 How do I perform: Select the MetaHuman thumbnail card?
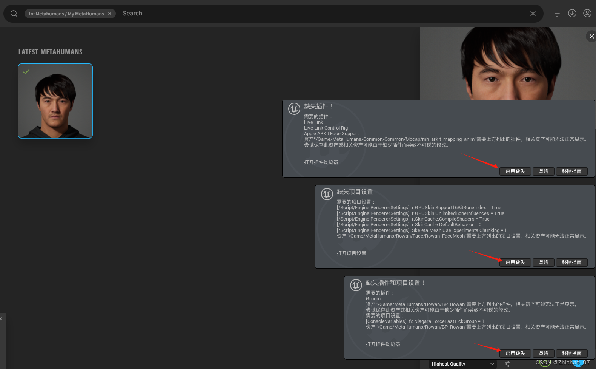[55, 101]
